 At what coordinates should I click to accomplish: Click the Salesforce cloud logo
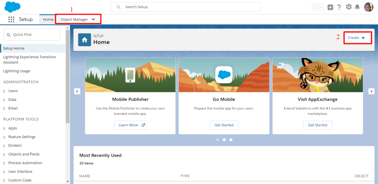pos(12,7)
